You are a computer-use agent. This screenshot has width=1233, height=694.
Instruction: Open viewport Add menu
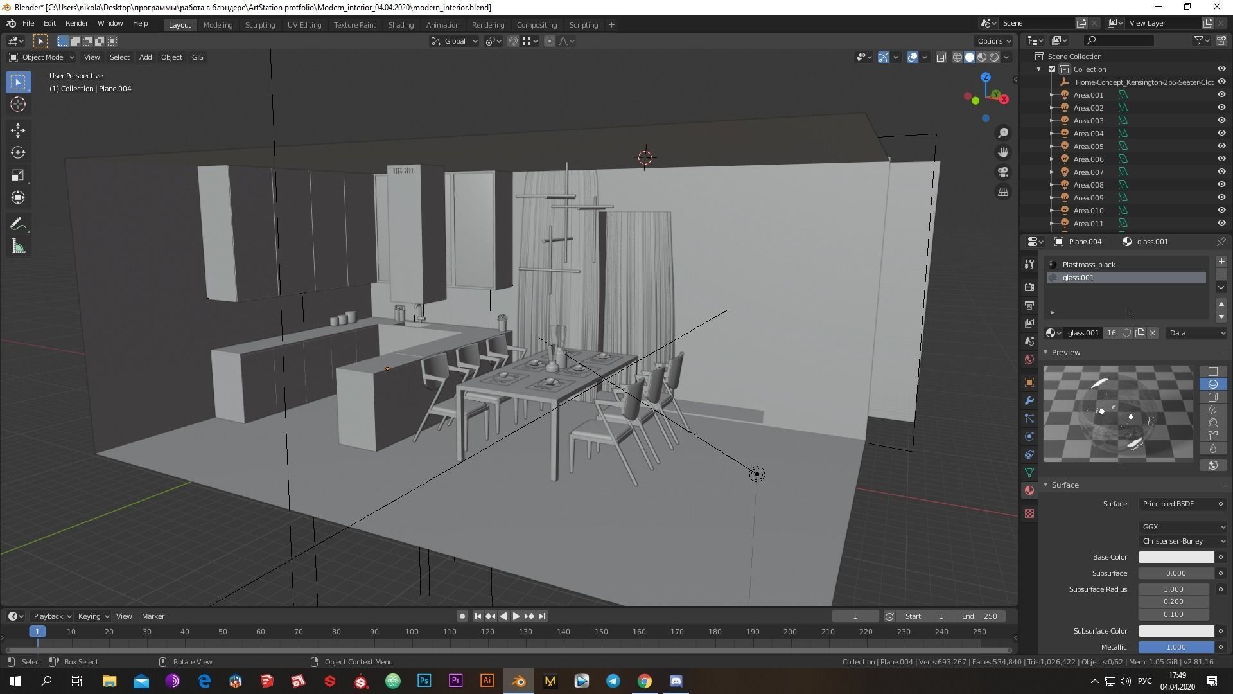146,57
